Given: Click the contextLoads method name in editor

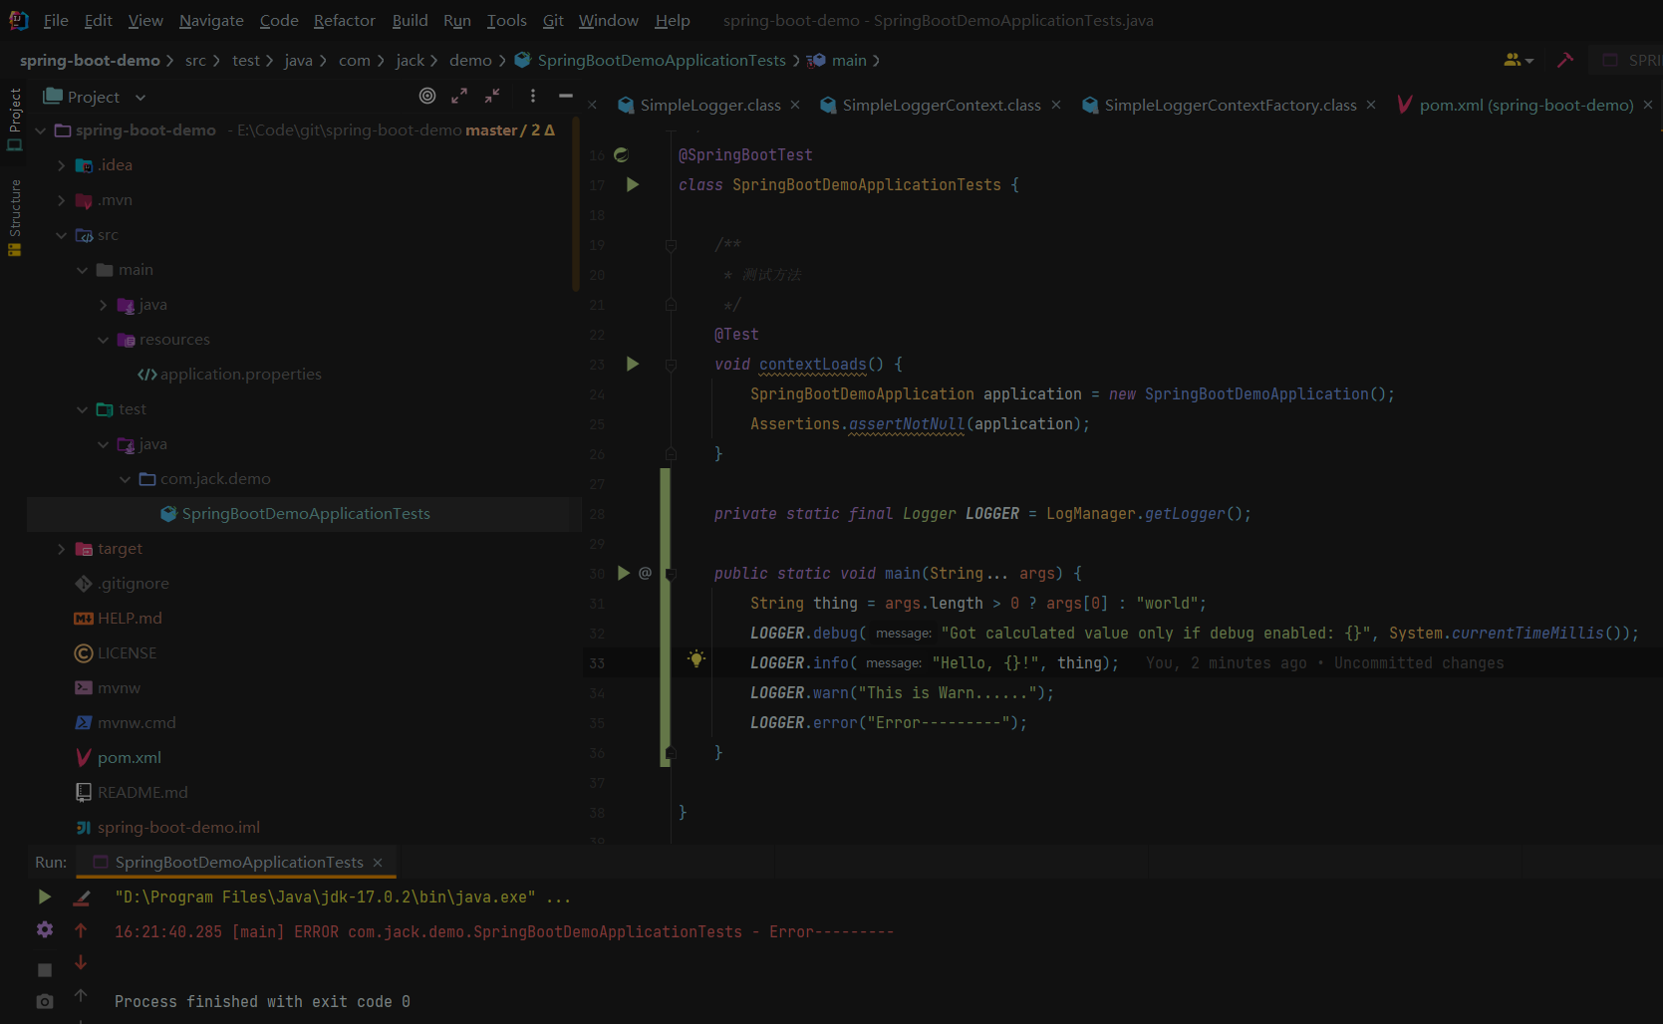Looking at the screenshot, I should click(x=812, y=365).
